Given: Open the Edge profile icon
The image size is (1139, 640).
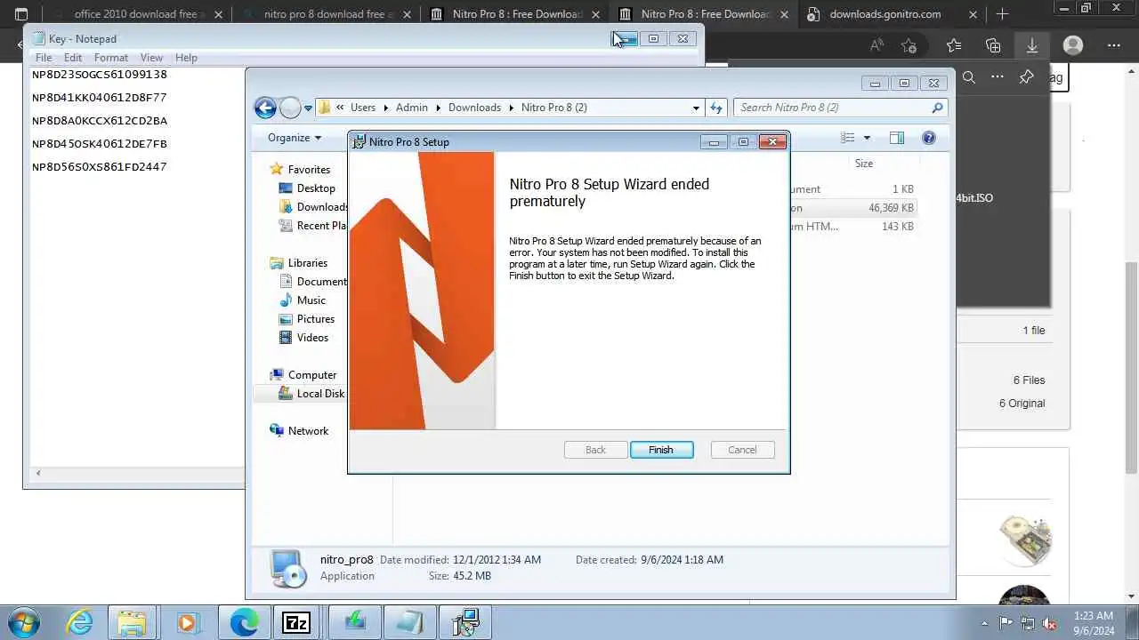Looking at the screenshot, I should pos(1073,45).
